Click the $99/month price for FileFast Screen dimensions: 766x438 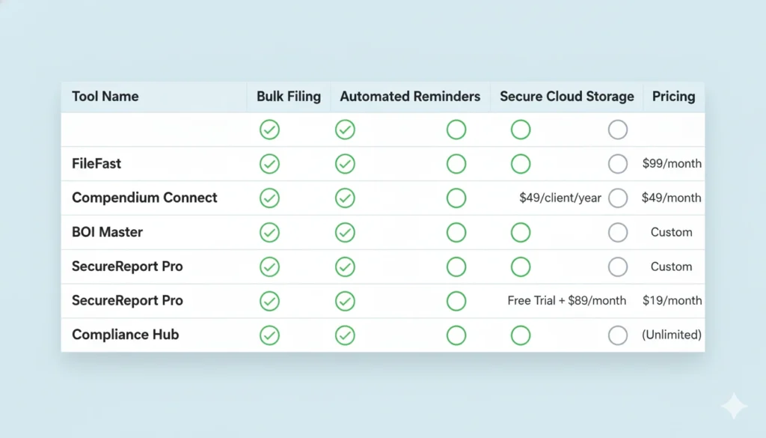pos(672,163)
